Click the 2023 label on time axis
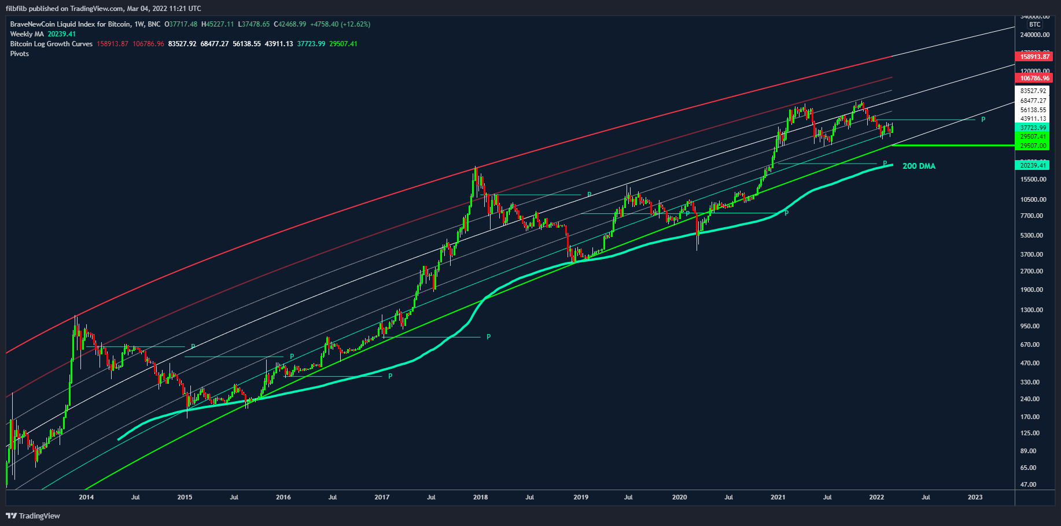Image resolution: width=1061 pixels, height=526 pixels. pyautogui.click(x=975, y=497)
